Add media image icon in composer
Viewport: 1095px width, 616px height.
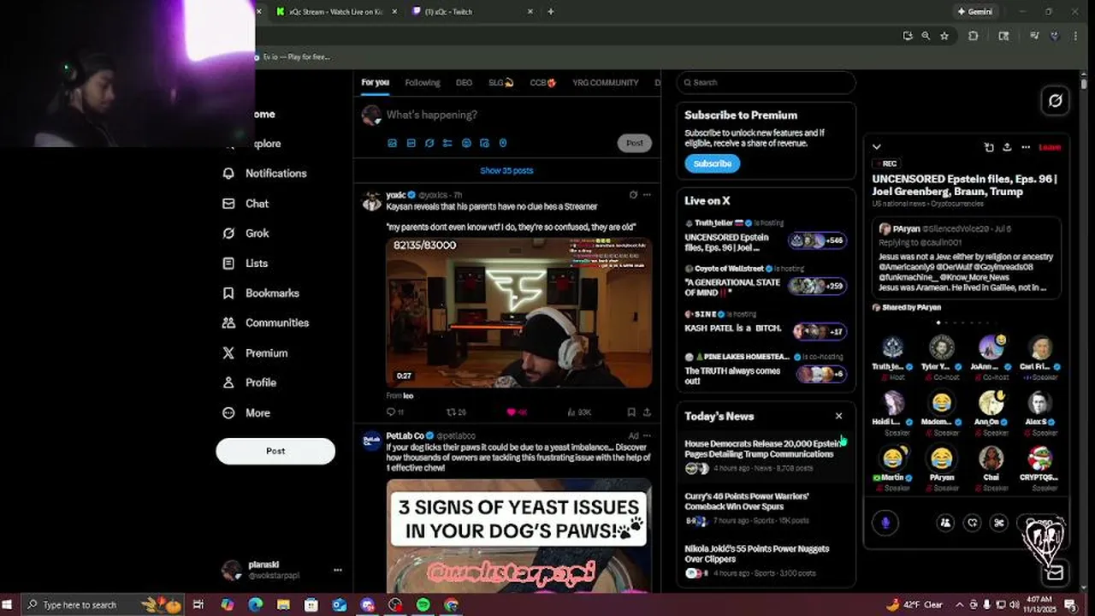393,143
